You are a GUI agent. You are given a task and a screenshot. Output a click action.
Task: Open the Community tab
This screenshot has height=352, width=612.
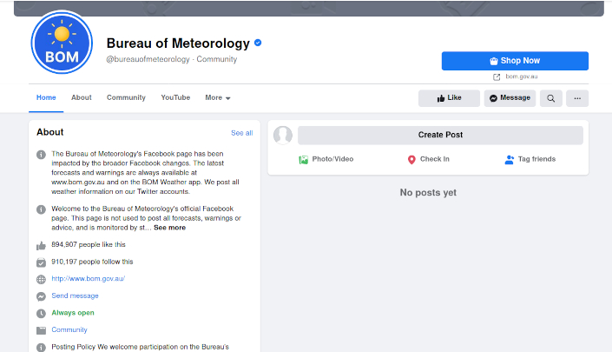click(x=126, y=97)
